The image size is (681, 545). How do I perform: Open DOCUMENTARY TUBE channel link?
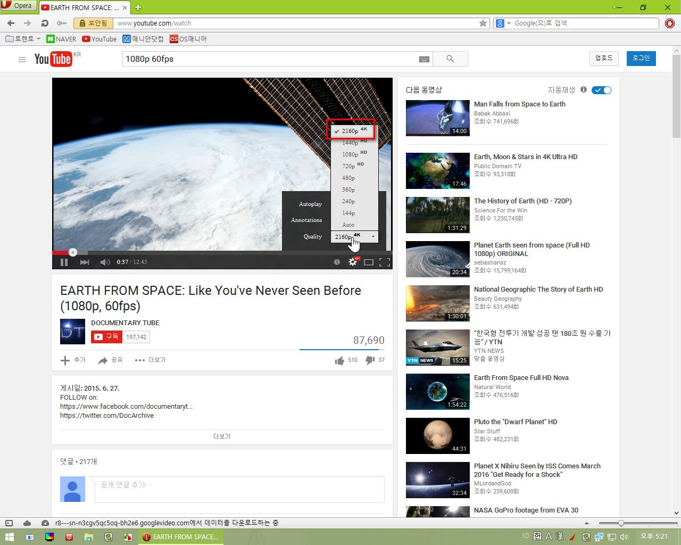click(x=125, y=323)
